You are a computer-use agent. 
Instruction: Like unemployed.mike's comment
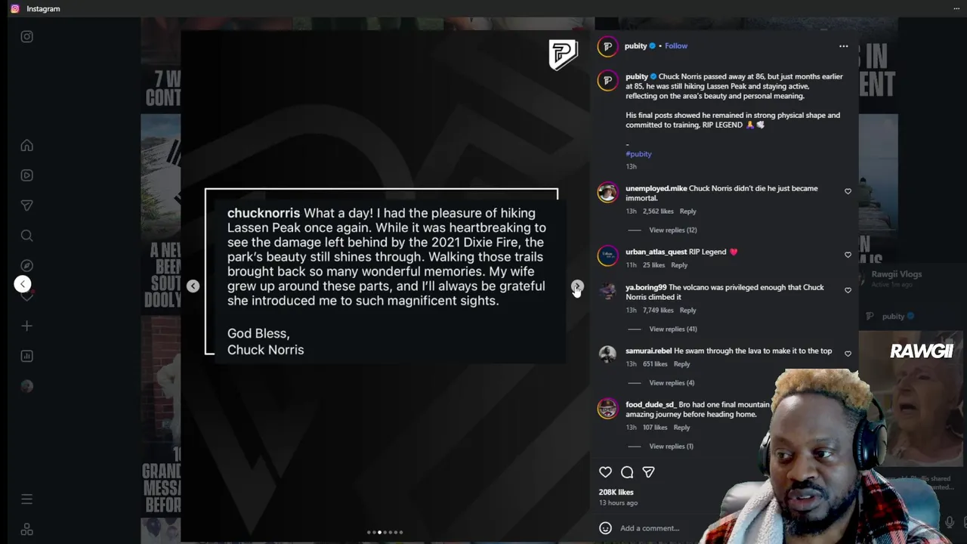coord(848,191)
